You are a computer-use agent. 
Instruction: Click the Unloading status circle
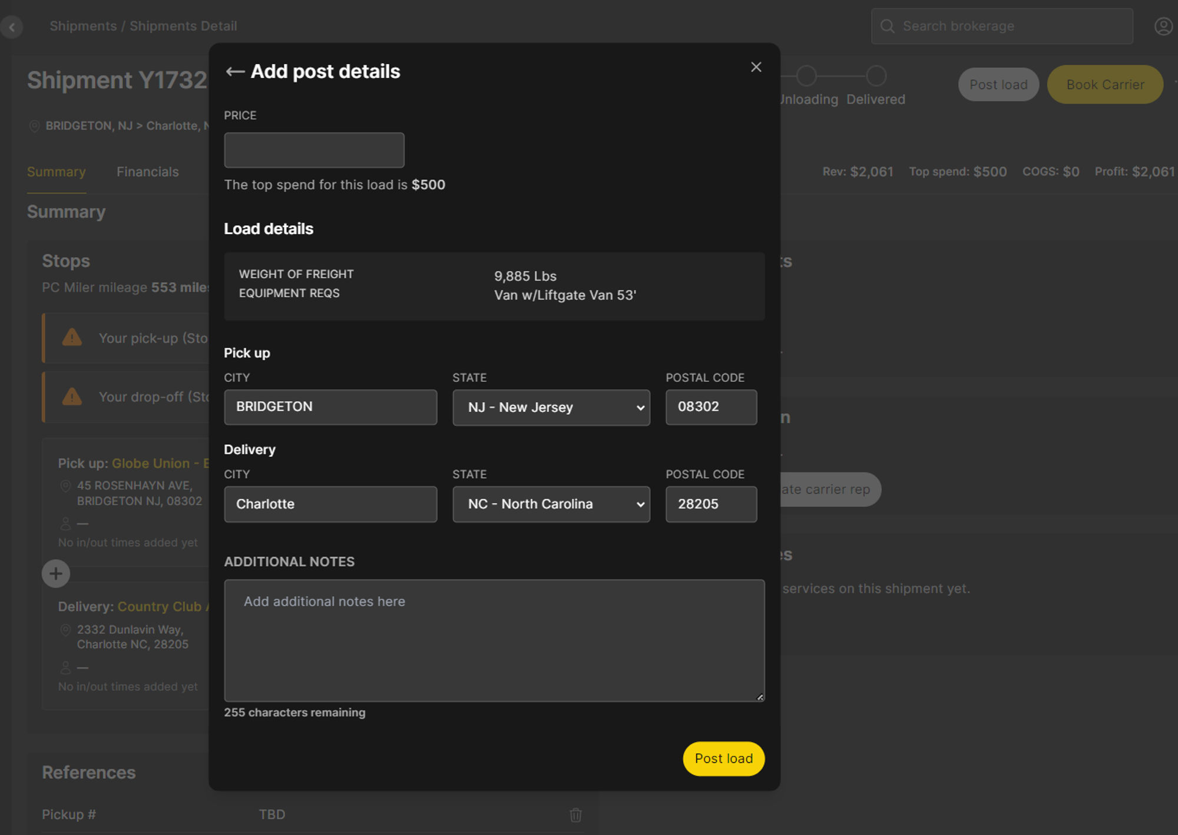(806, 76)
